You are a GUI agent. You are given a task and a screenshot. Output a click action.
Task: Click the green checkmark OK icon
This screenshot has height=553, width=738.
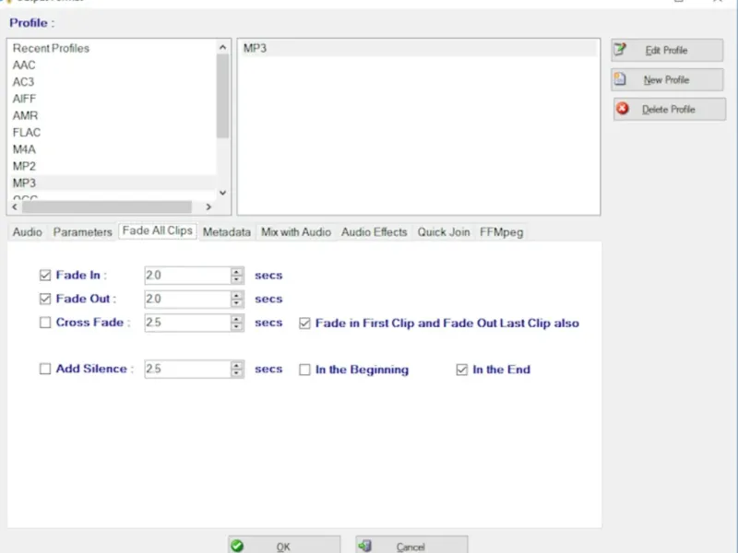(237, 546)
